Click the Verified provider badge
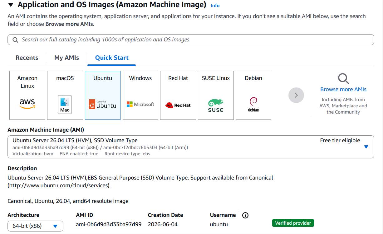Screen dimensions: 383x234 click(x=293, y=223)
